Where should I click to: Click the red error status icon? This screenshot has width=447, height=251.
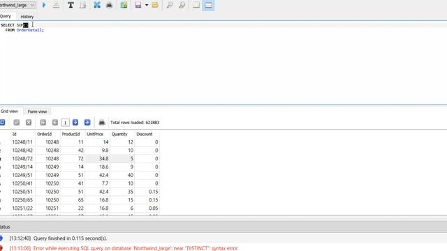click(1, 248)
